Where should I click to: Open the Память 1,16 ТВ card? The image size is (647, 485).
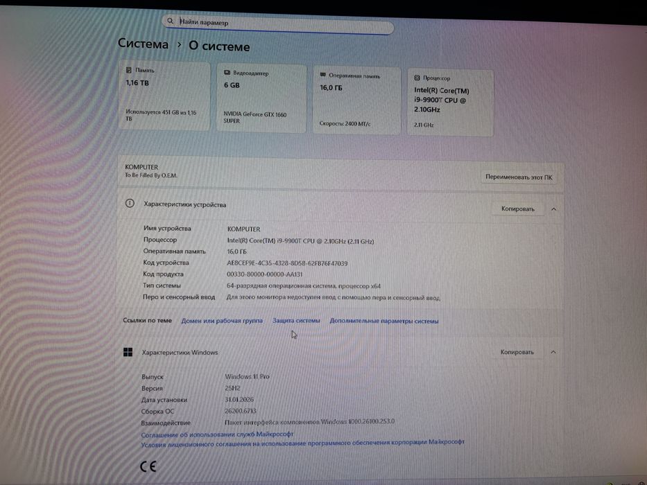164,96
